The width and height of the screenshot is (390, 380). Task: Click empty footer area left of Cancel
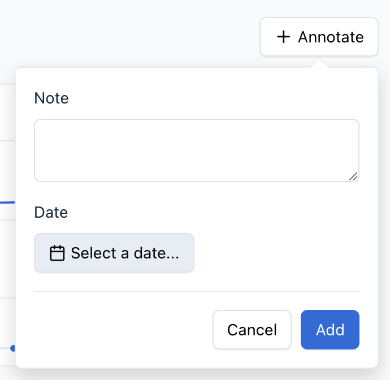tap(119, 330)
